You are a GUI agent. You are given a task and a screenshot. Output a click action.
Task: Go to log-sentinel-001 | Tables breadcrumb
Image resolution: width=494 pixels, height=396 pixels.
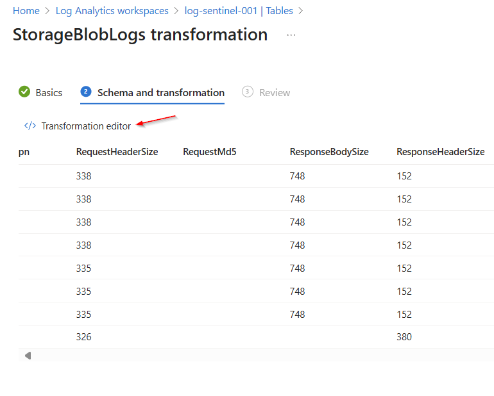coord(239,11)
